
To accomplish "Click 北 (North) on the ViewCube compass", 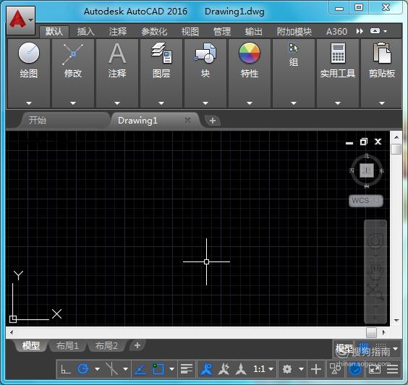I will pos(367,156).
